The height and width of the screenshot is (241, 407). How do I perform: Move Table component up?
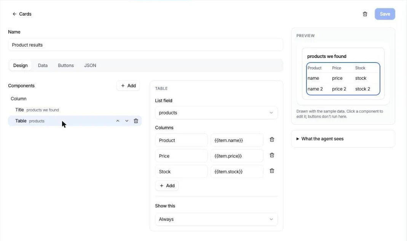(118, 121)
